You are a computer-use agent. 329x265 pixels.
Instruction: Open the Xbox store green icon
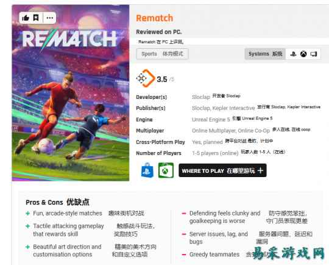166,170
